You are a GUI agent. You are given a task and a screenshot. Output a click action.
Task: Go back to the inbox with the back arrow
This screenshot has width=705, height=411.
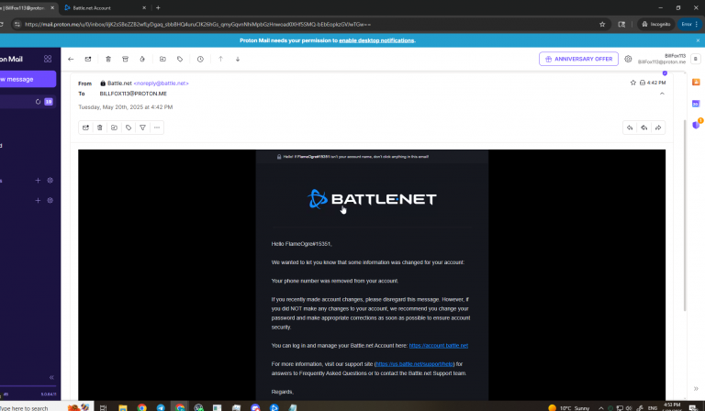click(71, 59)
